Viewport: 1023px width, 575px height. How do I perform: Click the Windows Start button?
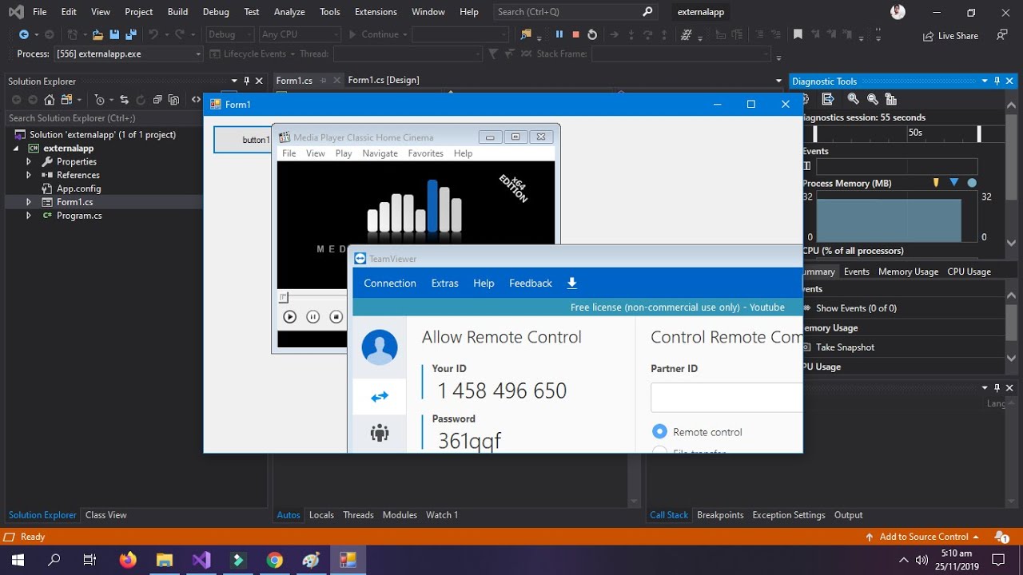click(18, 560)
